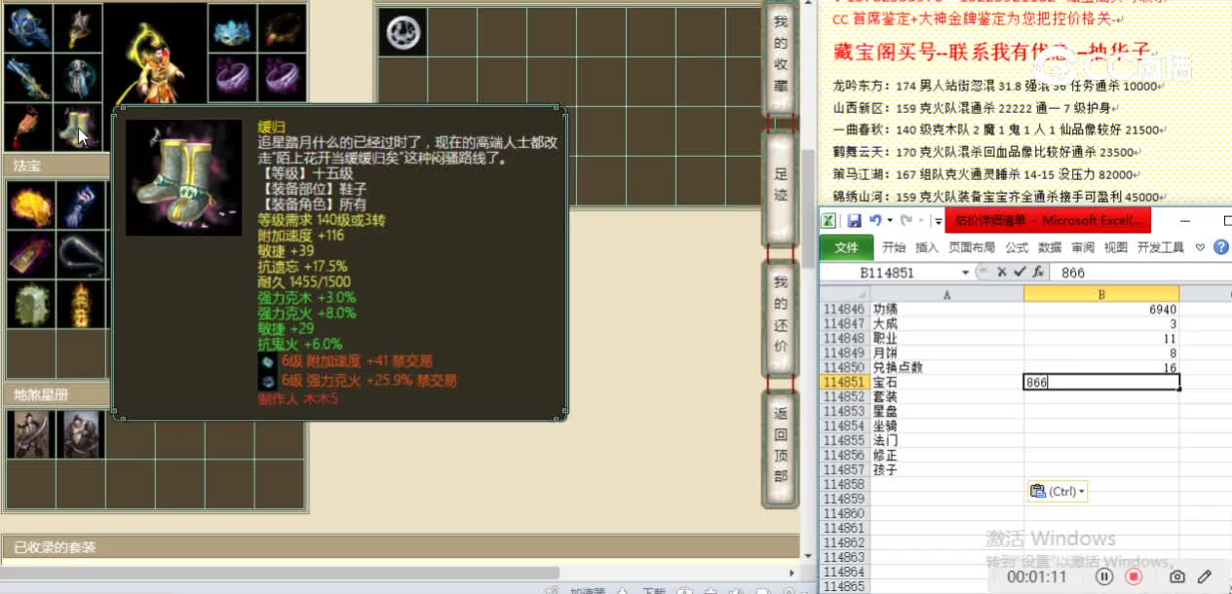Click the curved whip treasure icon
This screenshot has width=1232, height=594.
[x=80, y=254]
